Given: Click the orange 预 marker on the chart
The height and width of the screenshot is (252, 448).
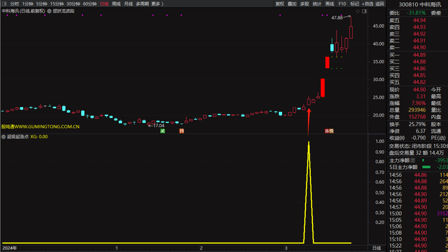Looking at the screenshot, I should pyautogui.click(x=182, y=131).
